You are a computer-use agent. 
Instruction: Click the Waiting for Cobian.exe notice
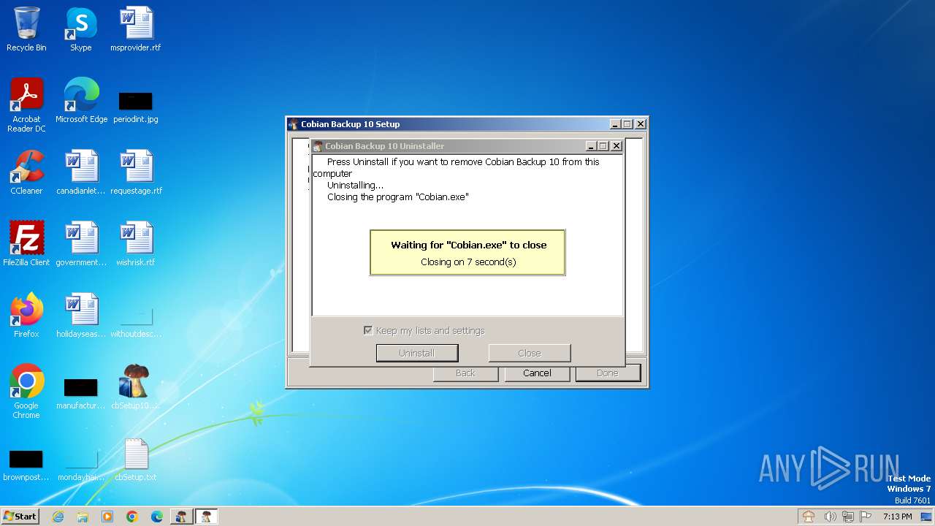click(467, 253)
